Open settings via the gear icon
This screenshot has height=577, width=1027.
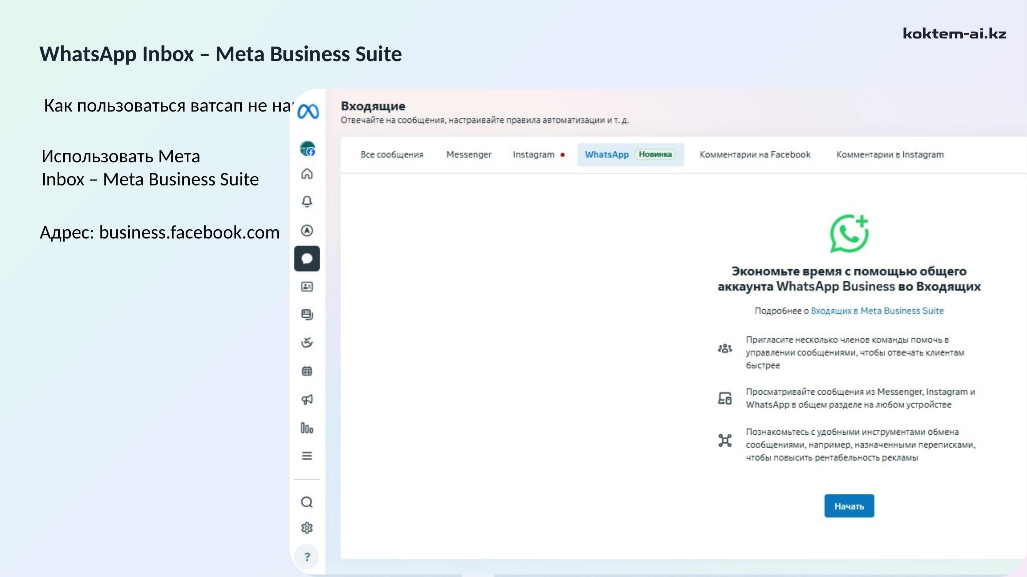(x=307, y=528)
